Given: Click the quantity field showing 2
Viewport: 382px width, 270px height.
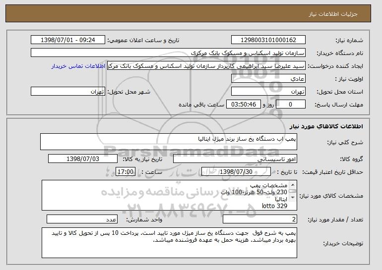Looking at the screenshot, I should click(x=260, y=219).
